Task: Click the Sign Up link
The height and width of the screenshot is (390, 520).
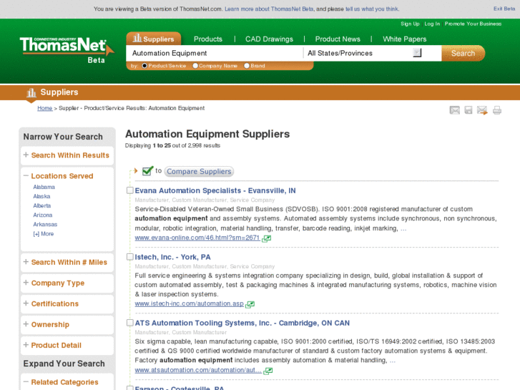Action: 410,24
